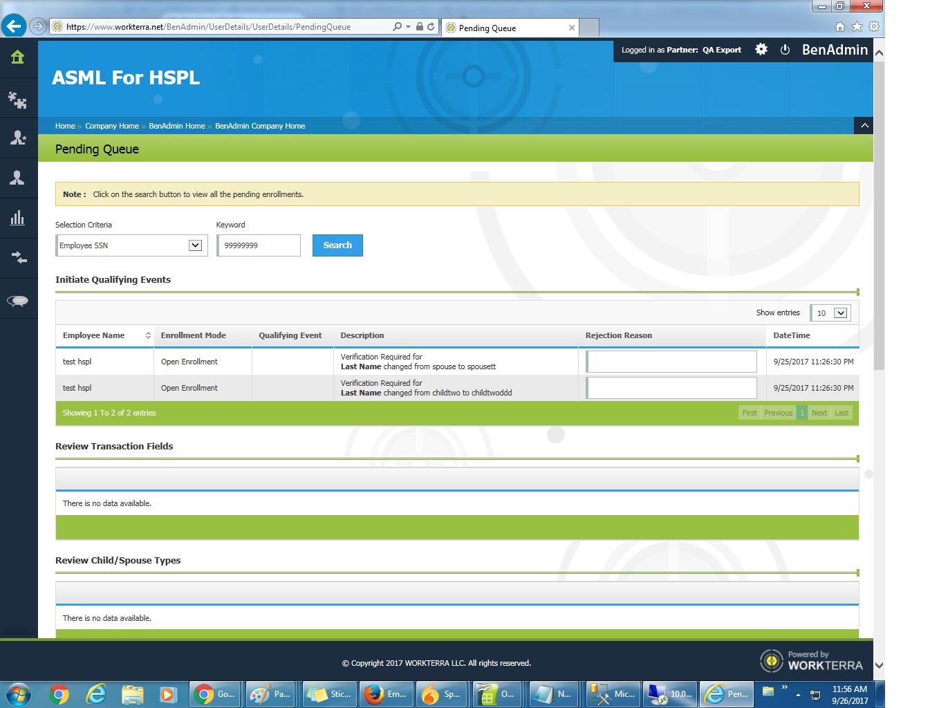Click the Keyword input field
This screenshot has height=708, width=939.
(x=259, y=245)
